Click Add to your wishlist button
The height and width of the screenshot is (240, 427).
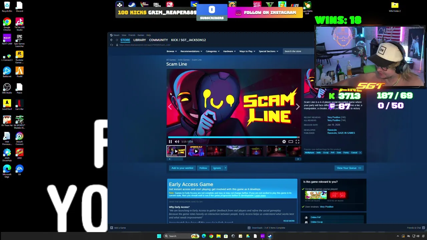tap(182, 168)
